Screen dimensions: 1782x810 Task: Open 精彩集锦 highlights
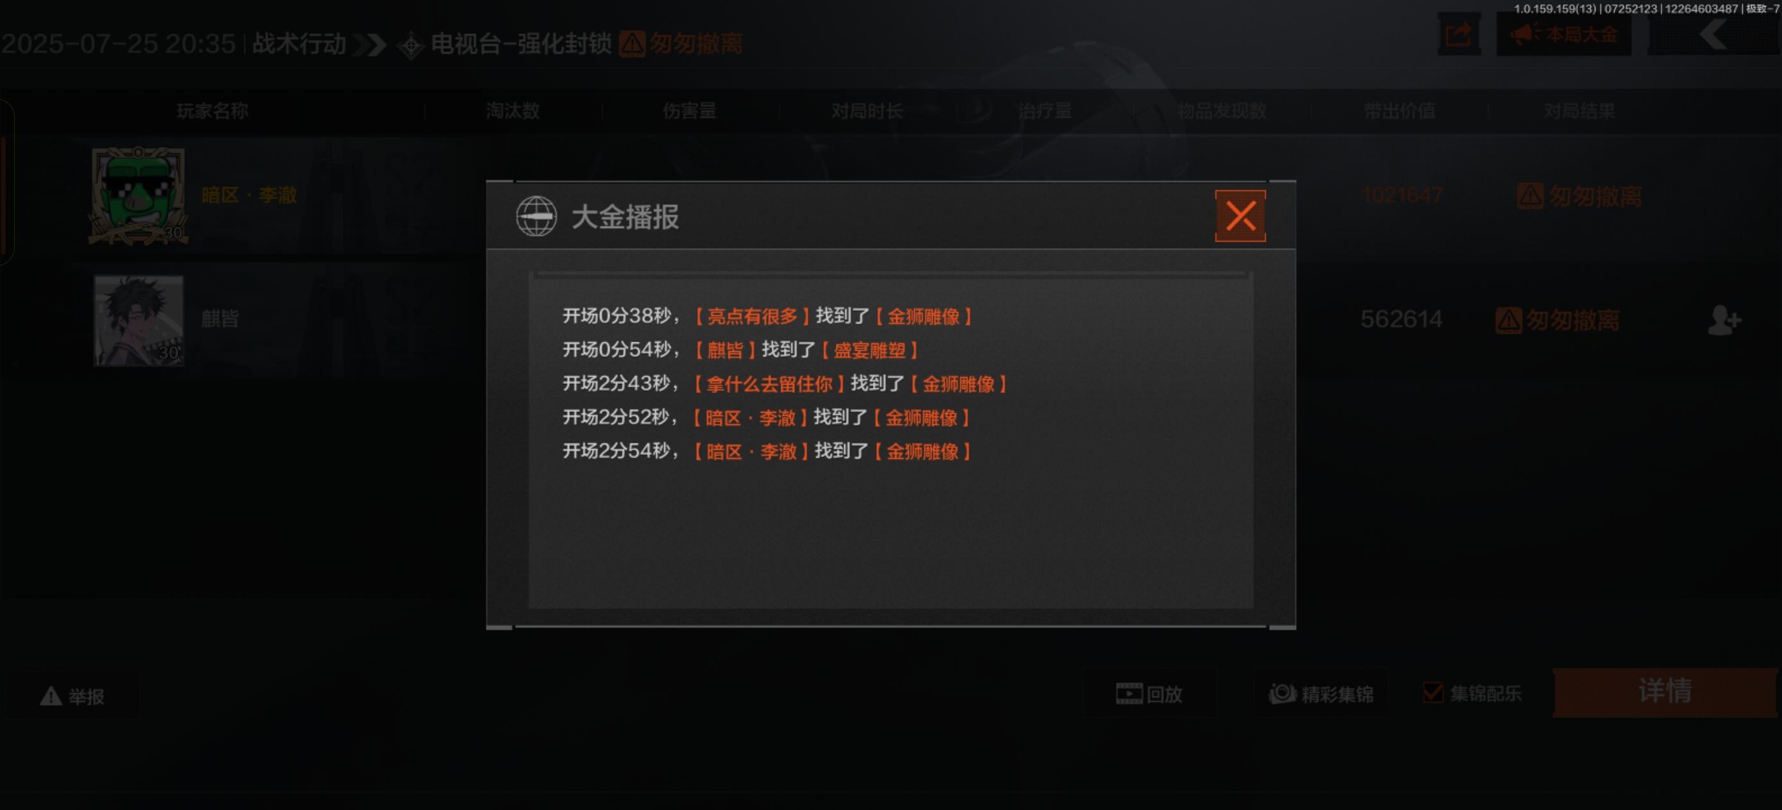click(x=1321, y=694)
